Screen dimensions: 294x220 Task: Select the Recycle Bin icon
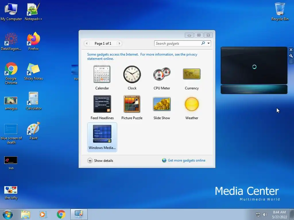280,11
